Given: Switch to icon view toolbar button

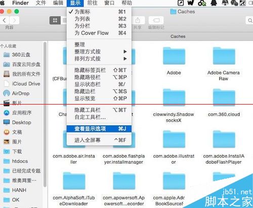Looking at the screenshot, I should click(55, 20).
